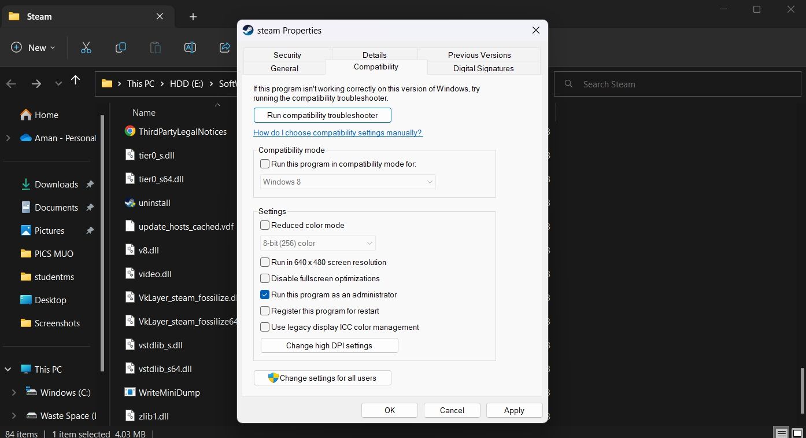Image resolution: width=806 pixels, height=438 pixels.
Task: Click the pin icon next to Pictures
Action: (90, 230)
